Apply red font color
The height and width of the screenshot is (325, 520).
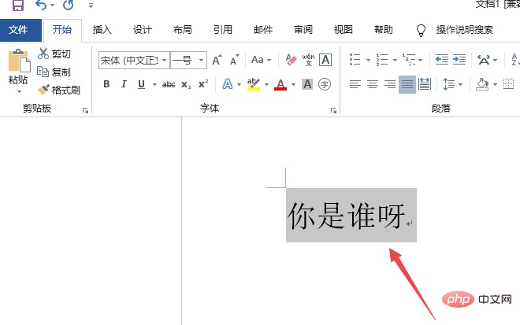280,84
